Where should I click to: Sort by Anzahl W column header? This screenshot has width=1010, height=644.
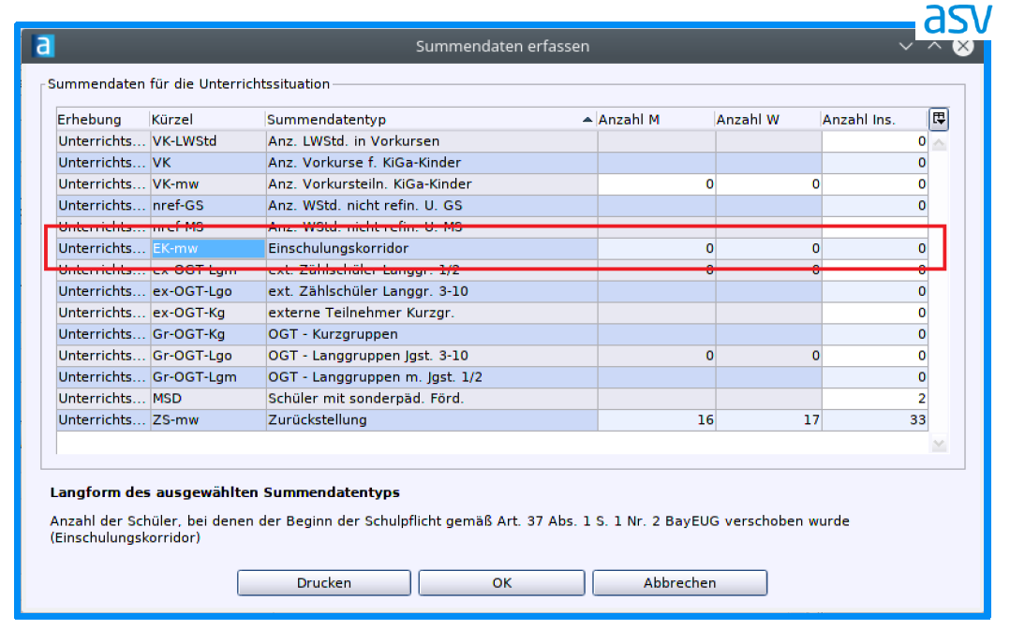click(768, 120)
